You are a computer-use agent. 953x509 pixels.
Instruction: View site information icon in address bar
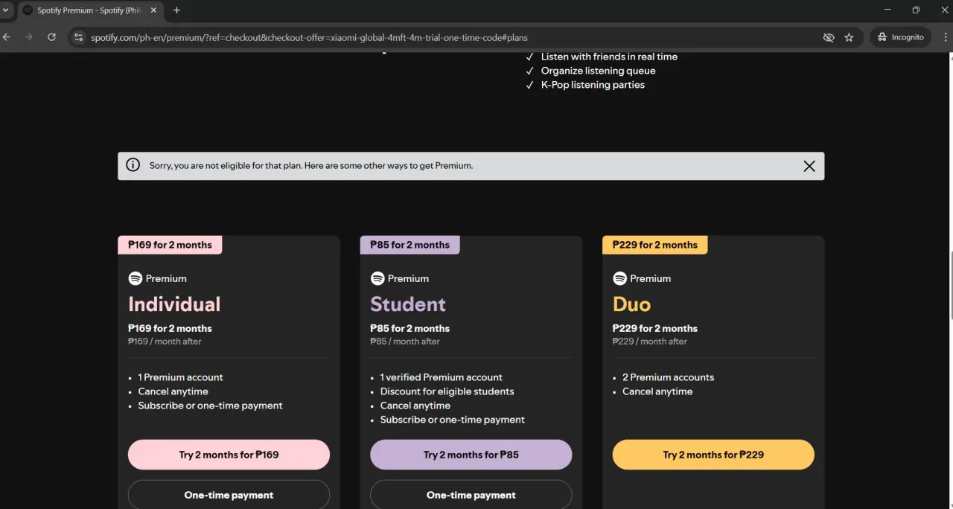79,37
